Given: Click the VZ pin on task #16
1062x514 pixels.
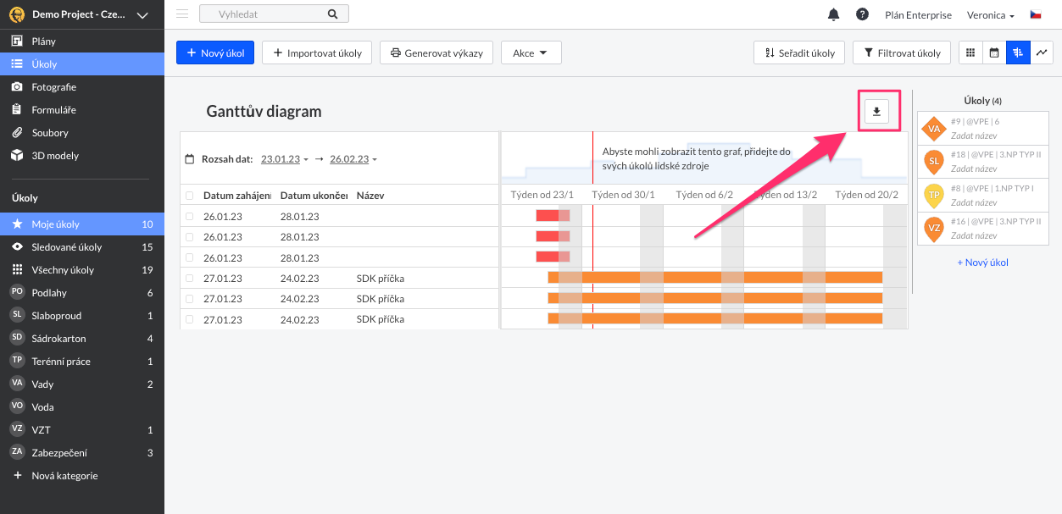Looking at the screenshot, I should tap(933, 228).
